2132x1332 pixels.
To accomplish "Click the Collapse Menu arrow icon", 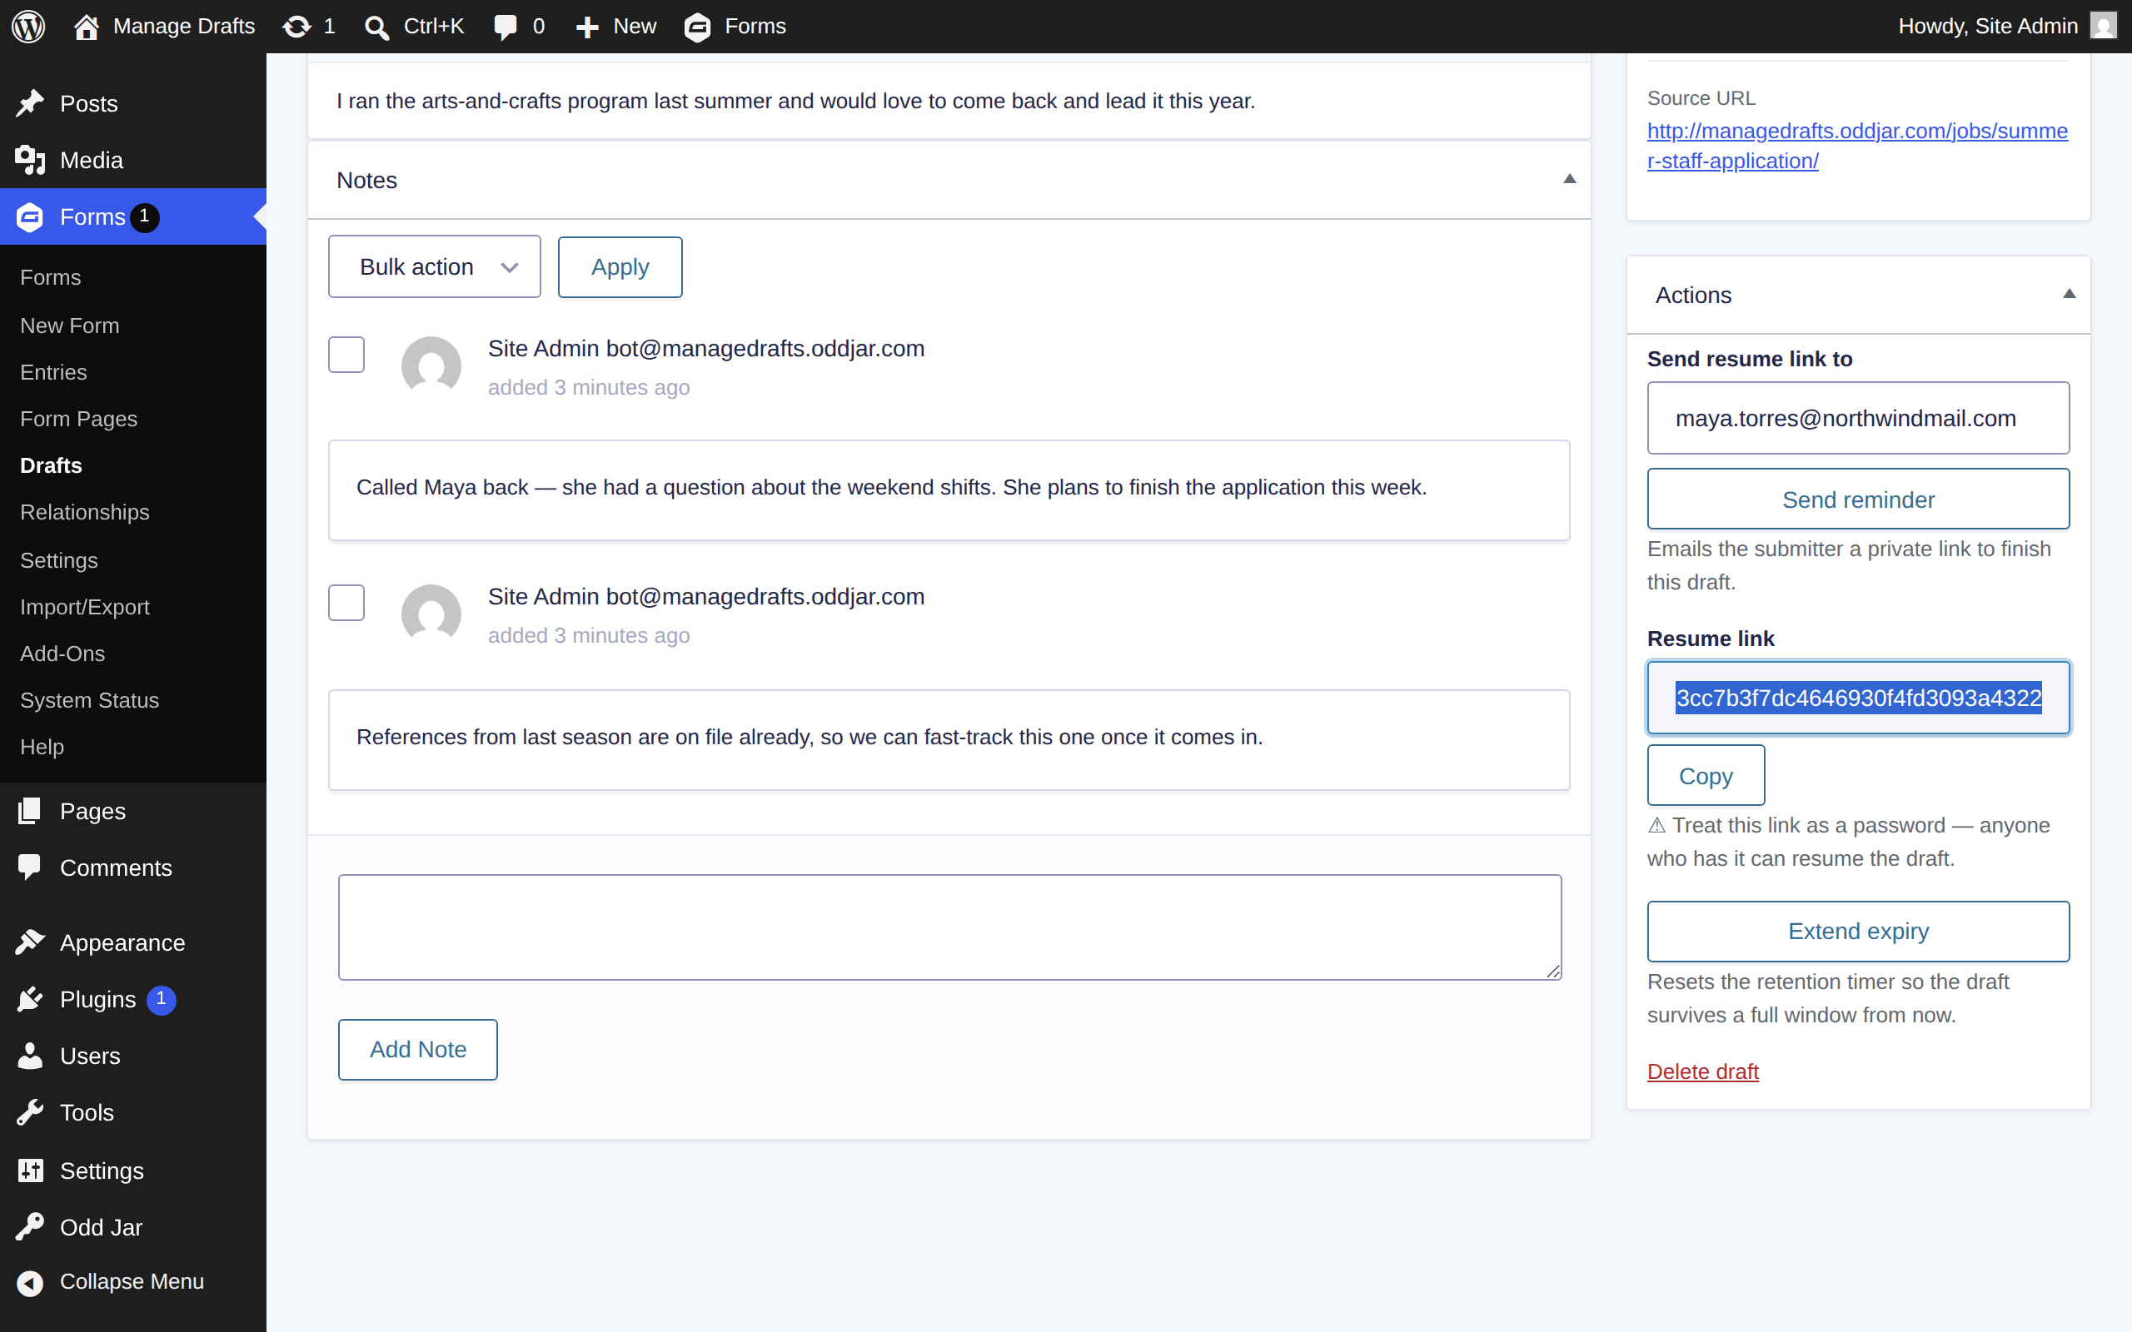I will point(30,1283).
